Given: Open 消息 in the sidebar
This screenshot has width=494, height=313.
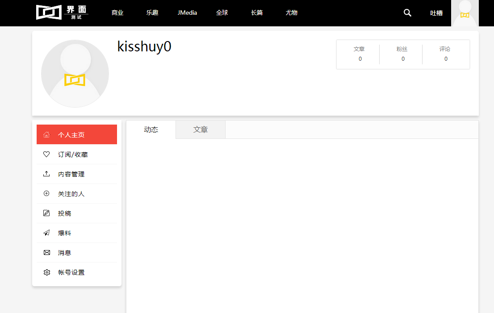Looking at the screenshot, I should (x=77, y=253).
